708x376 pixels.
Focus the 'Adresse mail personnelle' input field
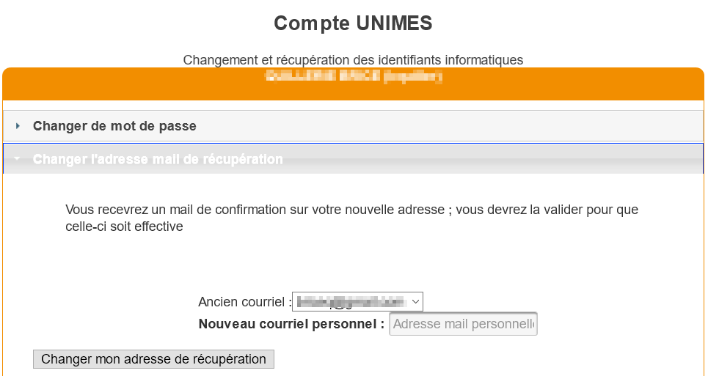[463, 324]
